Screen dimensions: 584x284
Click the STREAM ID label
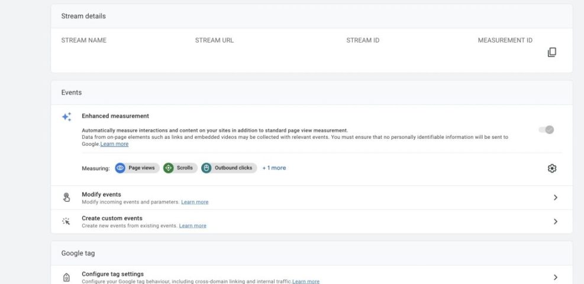(363, 40)
